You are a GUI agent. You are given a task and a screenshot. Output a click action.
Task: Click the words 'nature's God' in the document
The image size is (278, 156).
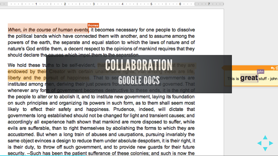click(x=22, y=49)
